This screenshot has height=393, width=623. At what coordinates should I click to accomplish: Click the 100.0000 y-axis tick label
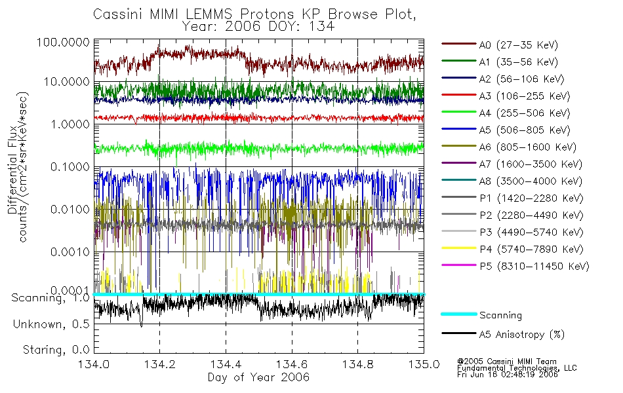pos(64,42)
